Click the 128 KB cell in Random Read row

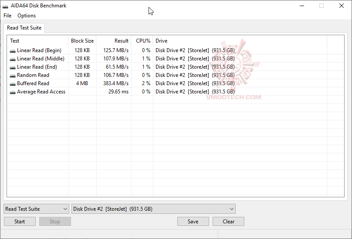coord(82,75)
